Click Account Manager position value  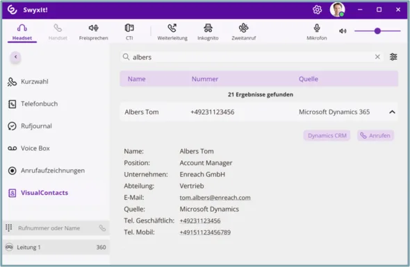(x=206, y=163)
